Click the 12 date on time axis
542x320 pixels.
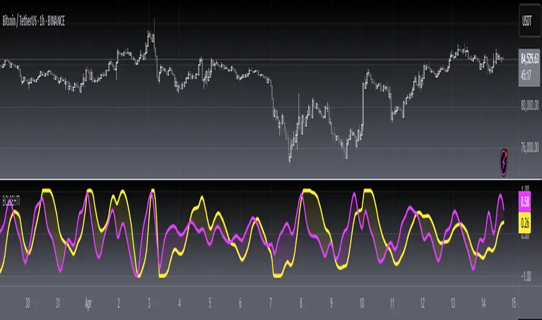coord(422,303)
